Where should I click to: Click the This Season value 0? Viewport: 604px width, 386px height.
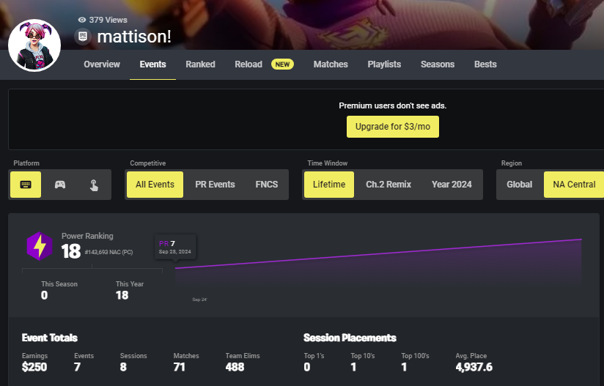(x=44, y=295)
